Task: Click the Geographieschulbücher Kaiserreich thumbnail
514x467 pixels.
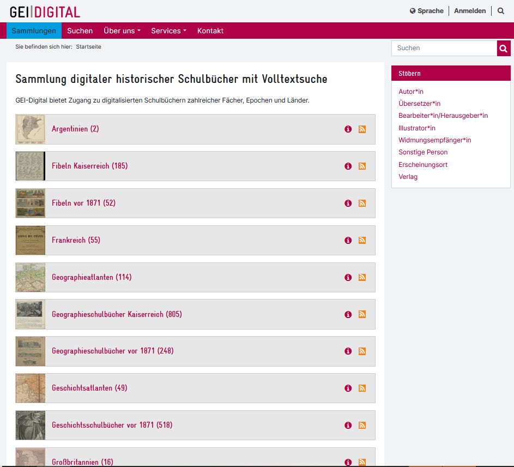Action: point(30,314)
